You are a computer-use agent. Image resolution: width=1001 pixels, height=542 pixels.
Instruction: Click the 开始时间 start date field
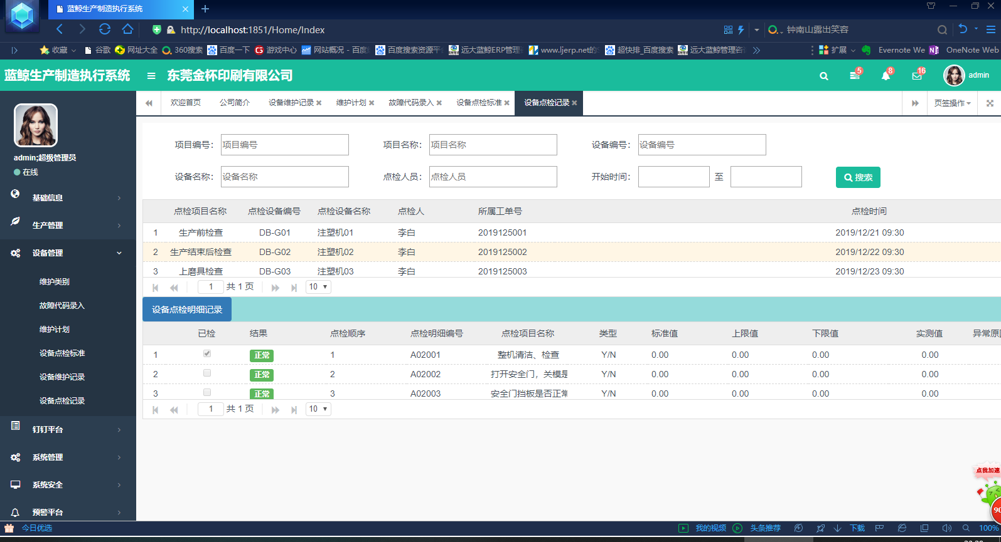coord(673,177)
